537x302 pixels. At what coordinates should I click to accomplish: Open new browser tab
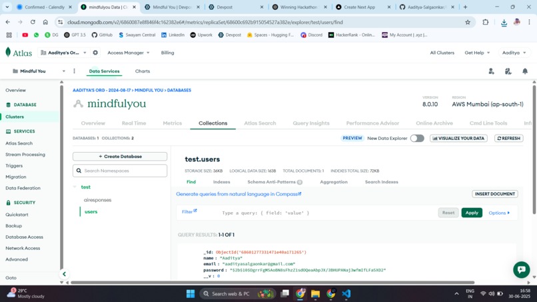point(465,7)
